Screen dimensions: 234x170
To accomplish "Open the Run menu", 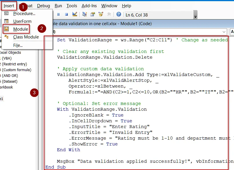I will [58, 6].
